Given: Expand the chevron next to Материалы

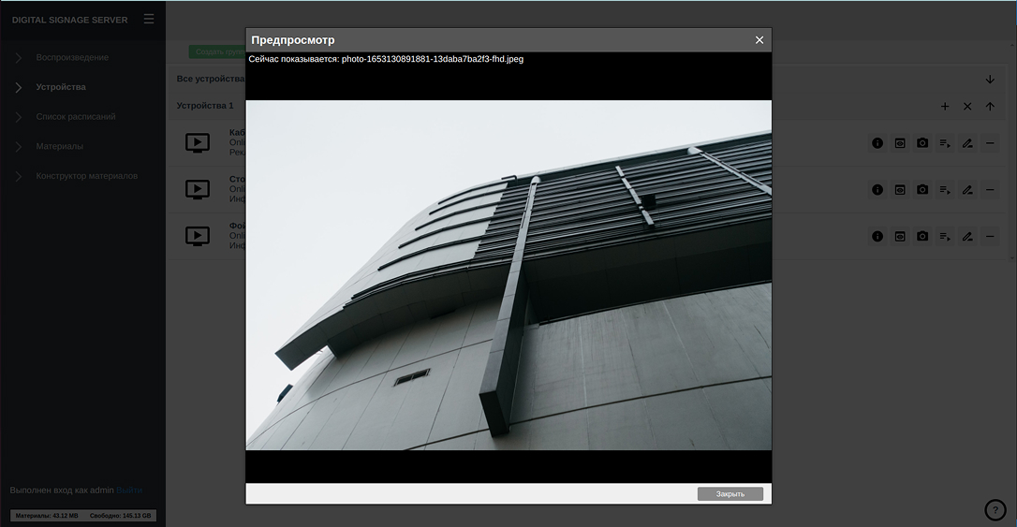Looking at the screenshot, I should [18, 147].
